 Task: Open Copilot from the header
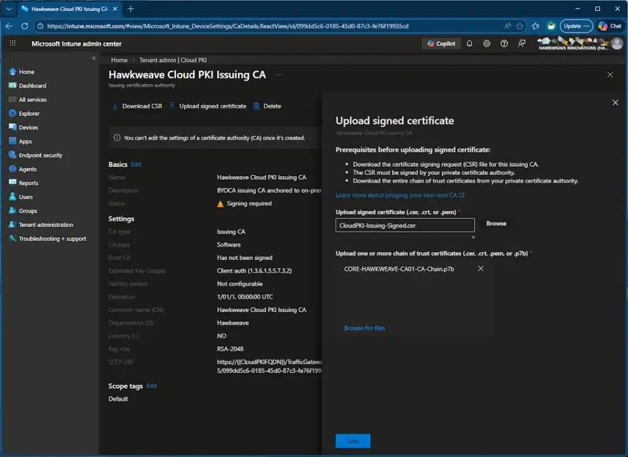point(441,44)
